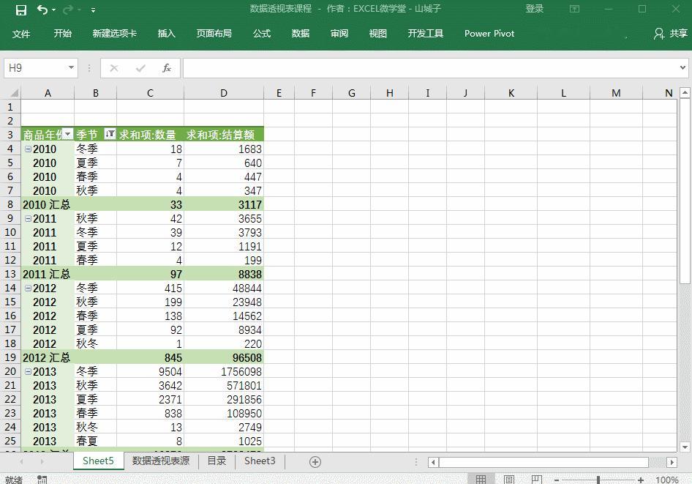Switch to Page Break Preview icon
692x484 pixels.
[537, 480]
